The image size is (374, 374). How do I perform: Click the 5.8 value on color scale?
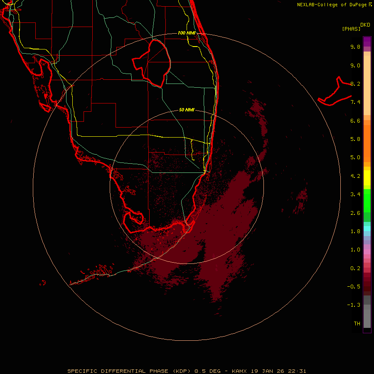point(355,139)
